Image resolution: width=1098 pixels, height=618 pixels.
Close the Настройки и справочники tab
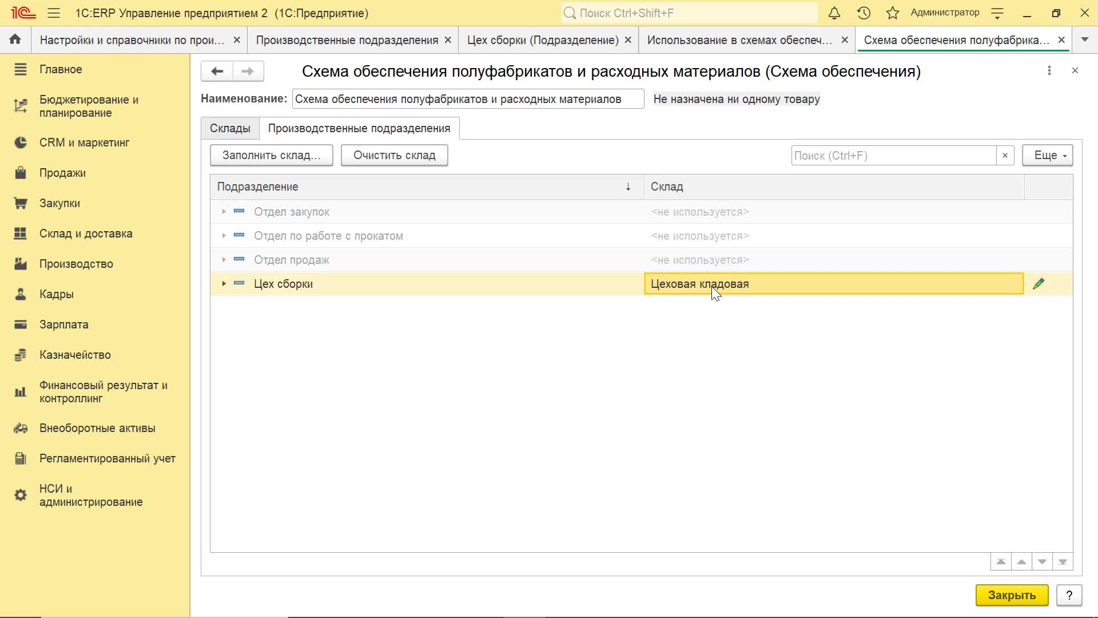pyautogui.click(x=237, y=40)
